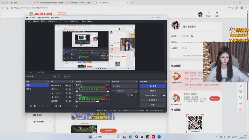Mute the 麦克风/Aux channel
The image size is (249, 140).
77,91
